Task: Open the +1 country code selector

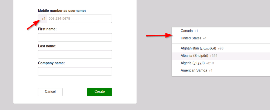Action: [43, 19]
